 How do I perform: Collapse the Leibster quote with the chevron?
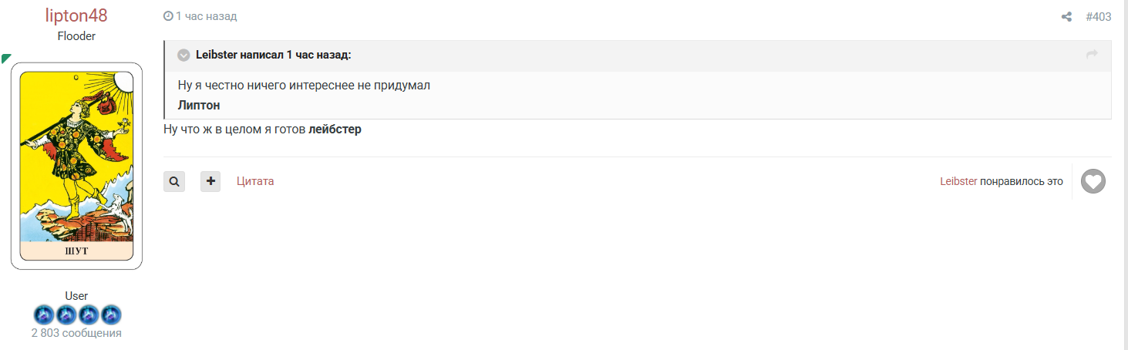[x=184, y=55]
